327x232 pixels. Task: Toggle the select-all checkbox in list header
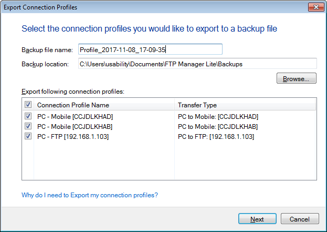(28, 105)
